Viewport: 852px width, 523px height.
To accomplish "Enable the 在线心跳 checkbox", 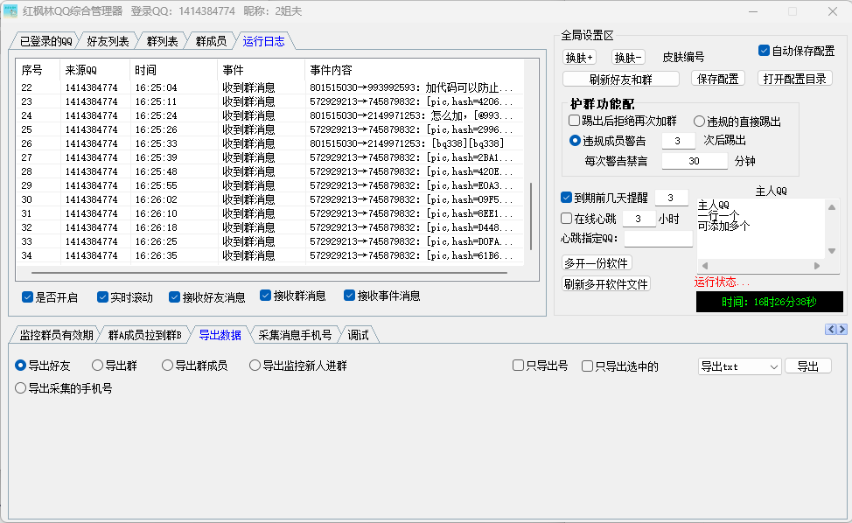I will coord(566,219).
